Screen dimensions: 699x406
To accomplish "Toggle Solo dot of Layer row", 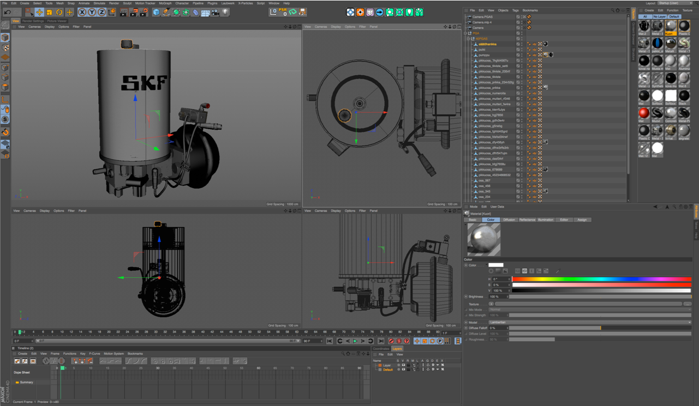I will [x=399, y=365].
